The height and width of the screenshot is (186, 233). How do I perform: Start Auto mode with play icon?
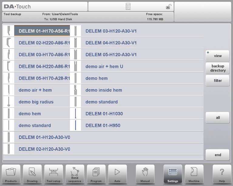[117, 174]
